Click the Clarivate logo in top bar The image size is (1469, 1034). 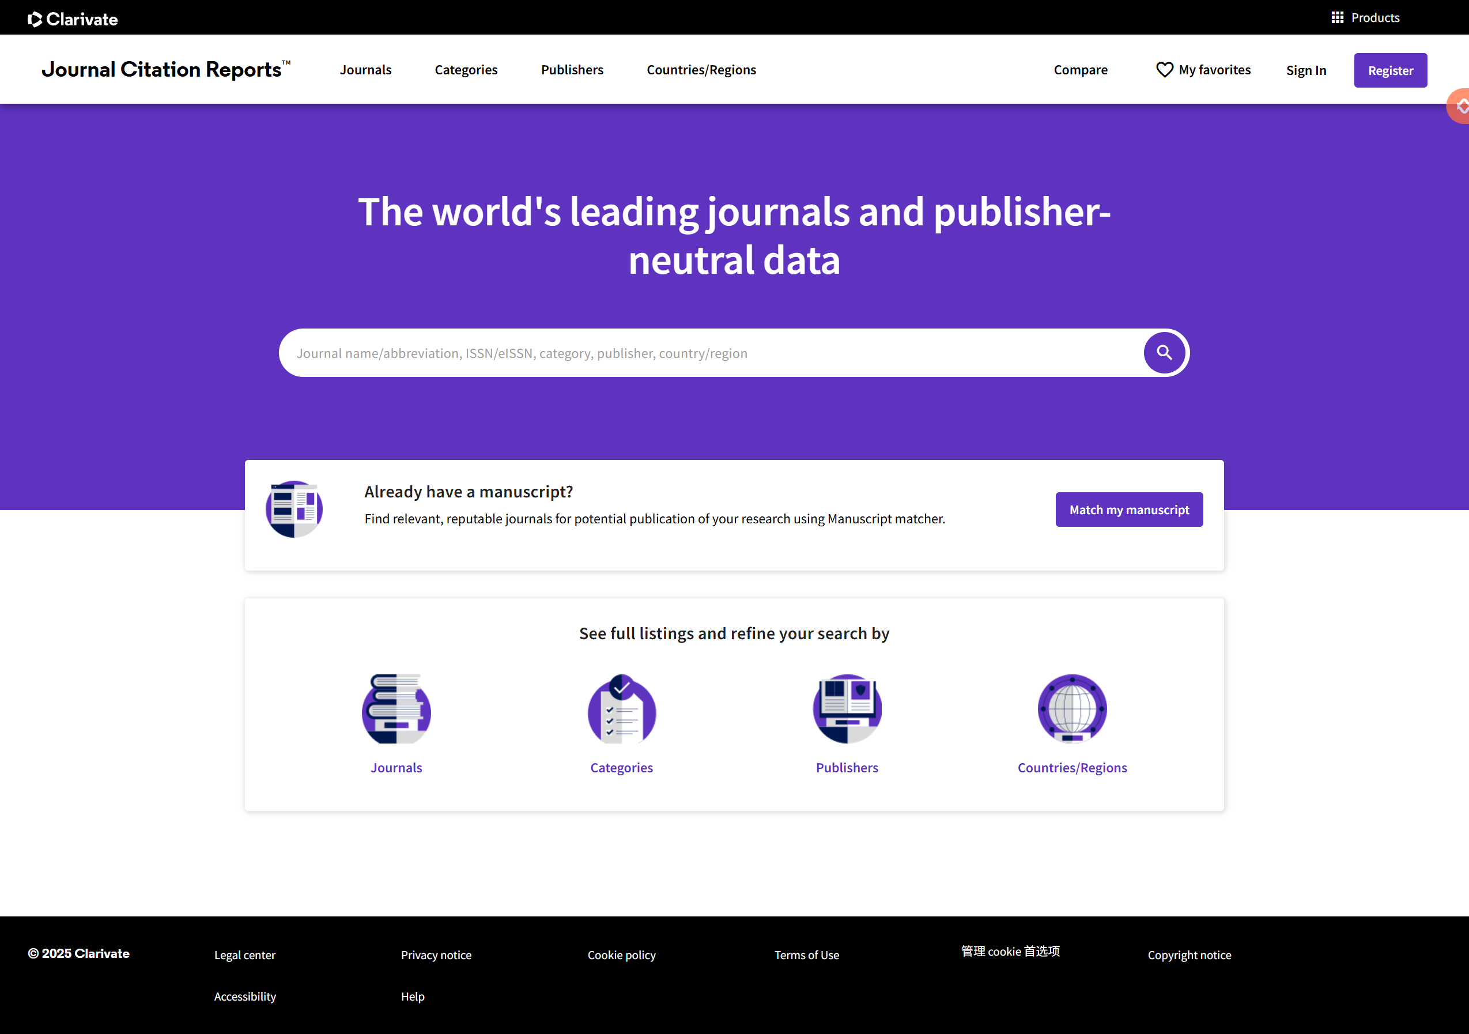click(72, 18)
